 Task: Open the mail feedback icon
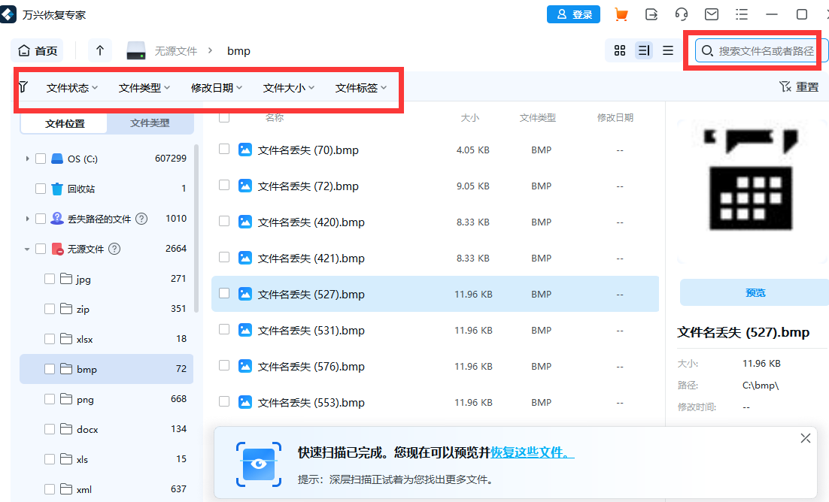click(x=710, y=14)
